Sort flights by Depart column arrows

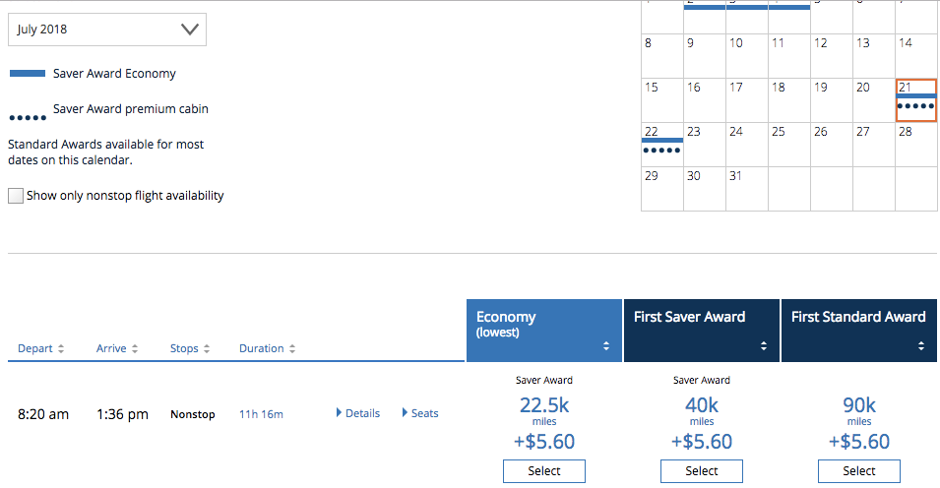(x=62, y=349)
